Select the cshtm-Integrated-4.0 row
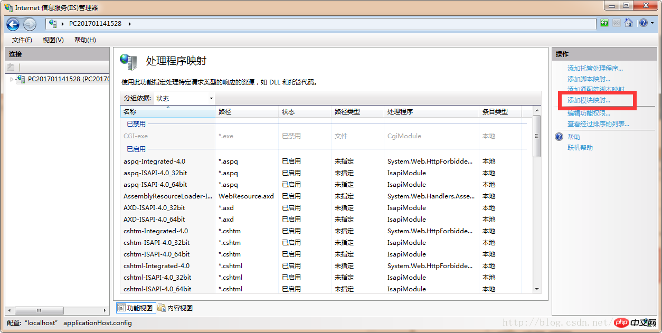662x333 pixels. pyautogui.click(x=326, y=231)
